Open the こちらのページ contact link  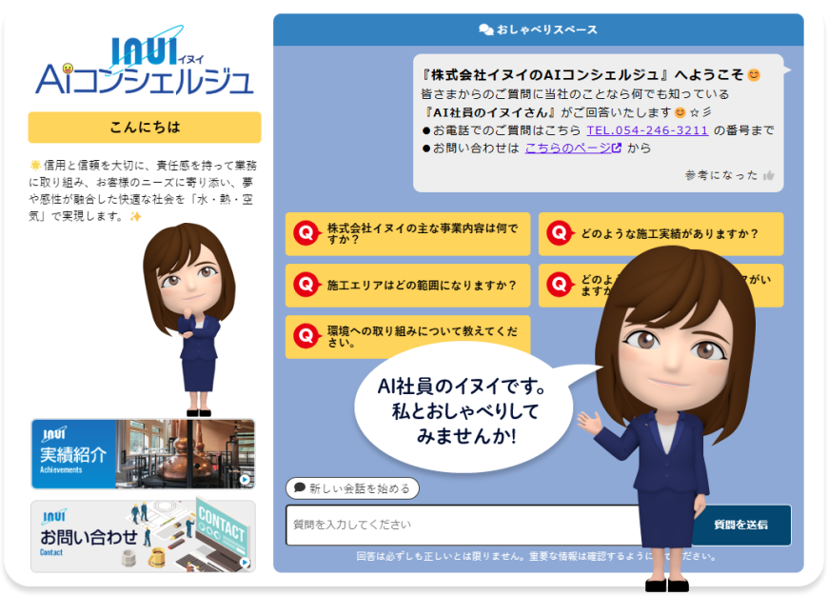point(573,149)
